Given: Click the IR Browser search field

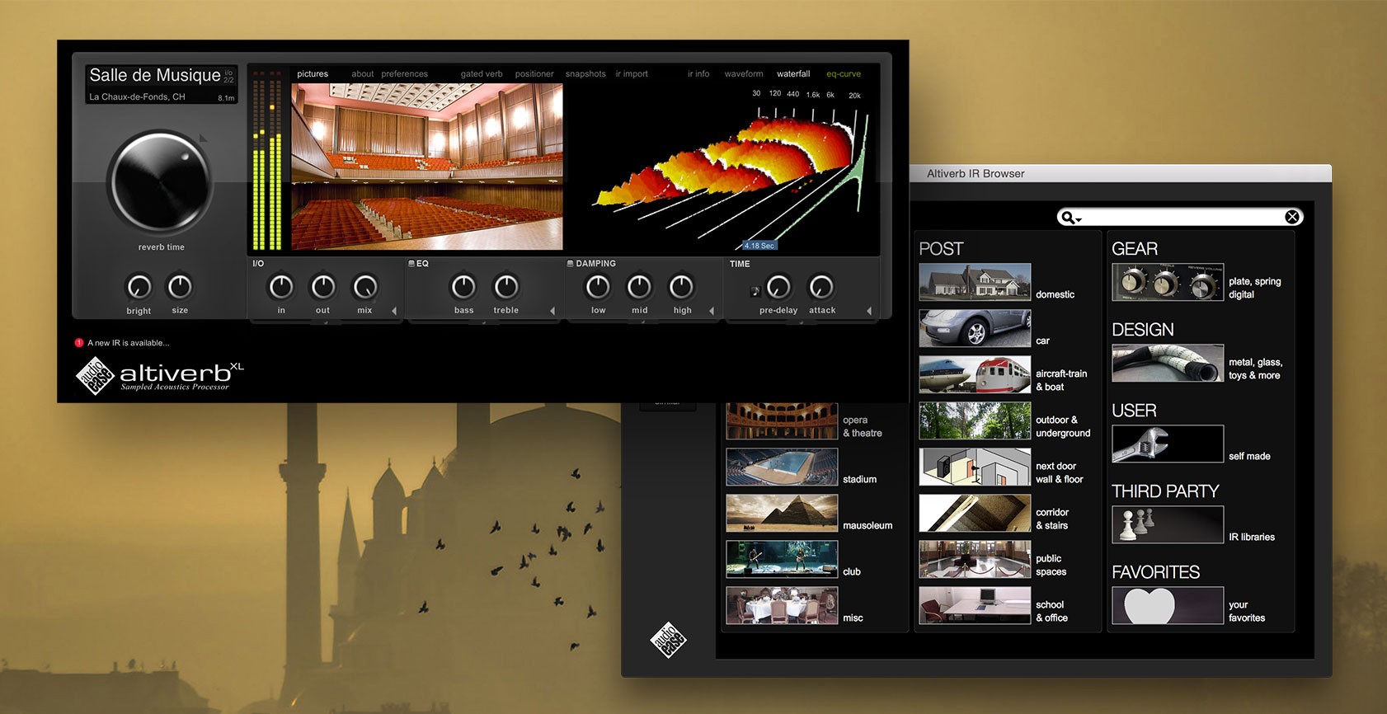Looking at the screenshot, I should 1180,217.
